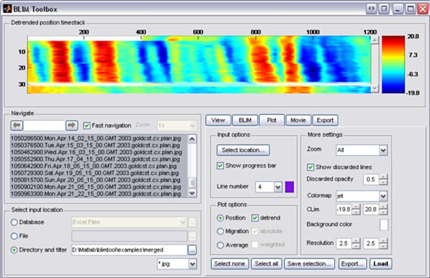Viewport: 430px width, 278px height.
Task: Click the navigate text field between arrows
Action: [x=44, y=125]
